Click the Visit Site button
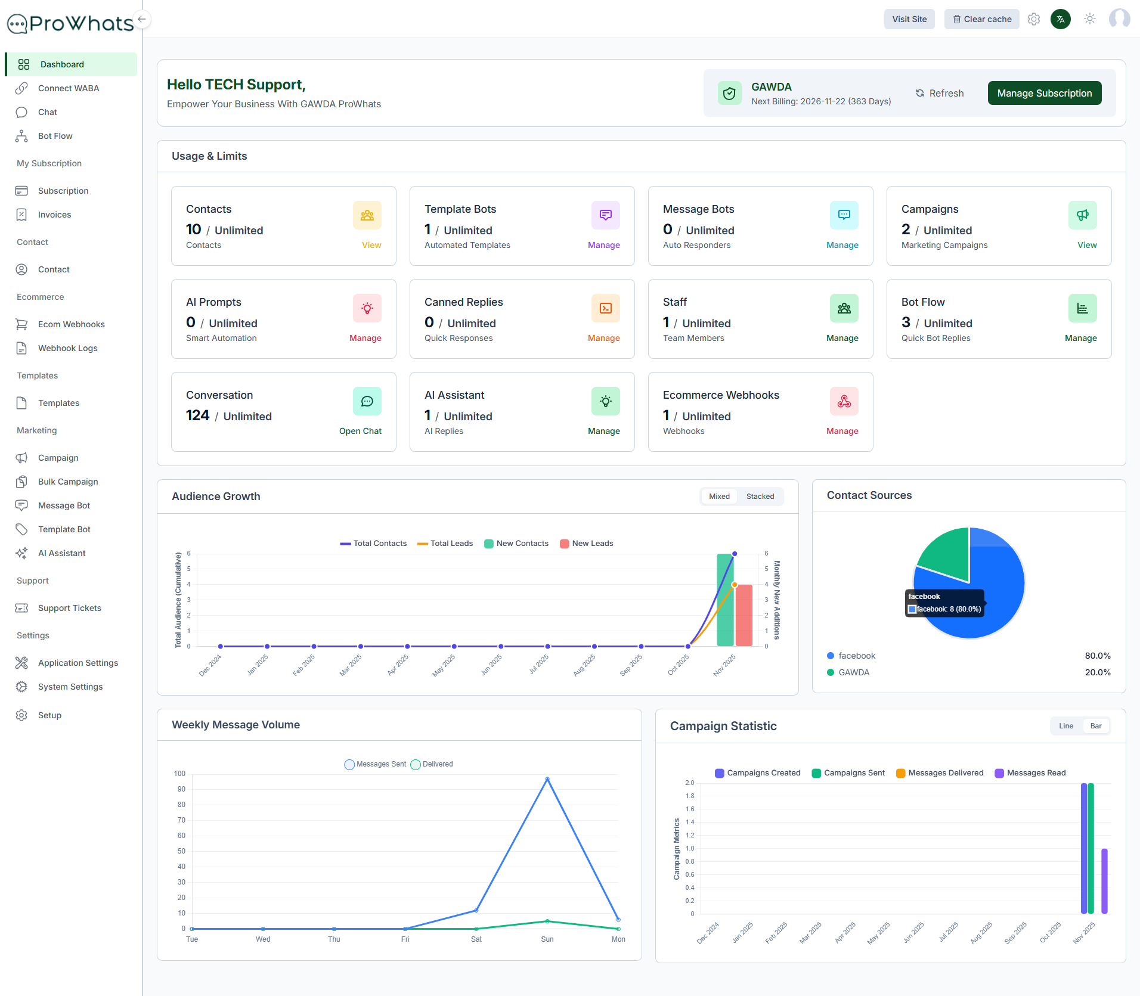1140x996 pixels. pyautogui.click(x=909, y=19)
